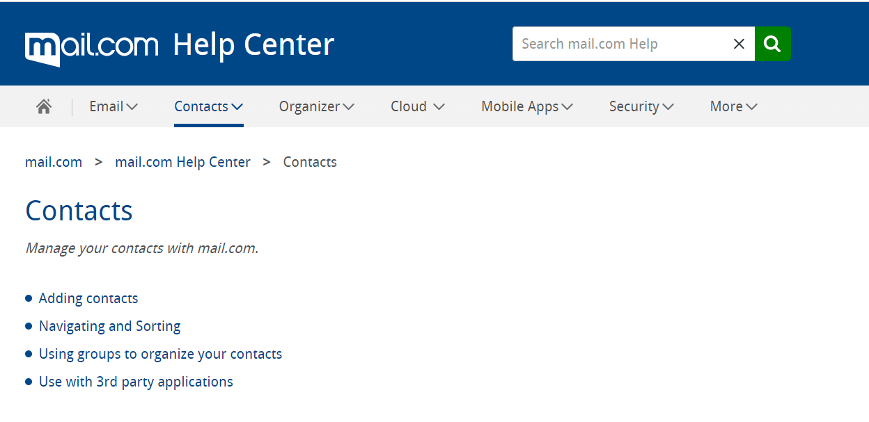This screenshot has height=422, width=869.
Task: Go to mail.com breadcrumb link
Action: point(54,162)
